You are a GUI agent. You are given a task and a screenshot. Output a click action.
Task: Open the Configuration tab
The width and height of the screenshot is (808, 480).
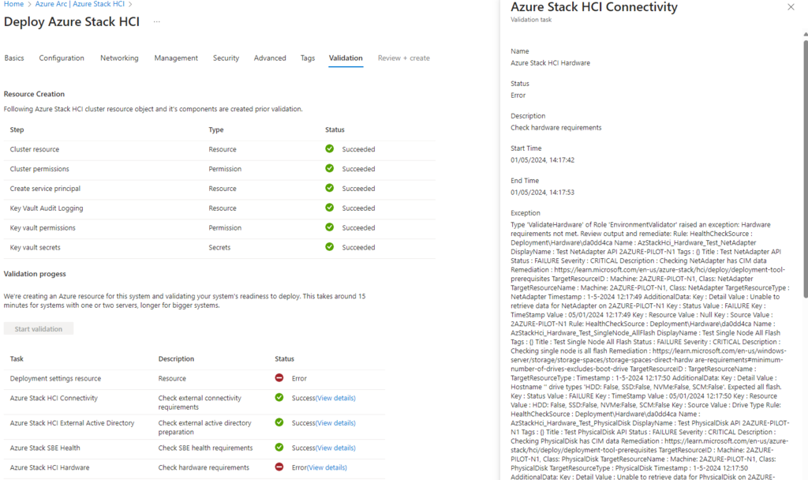pos(62,58)
